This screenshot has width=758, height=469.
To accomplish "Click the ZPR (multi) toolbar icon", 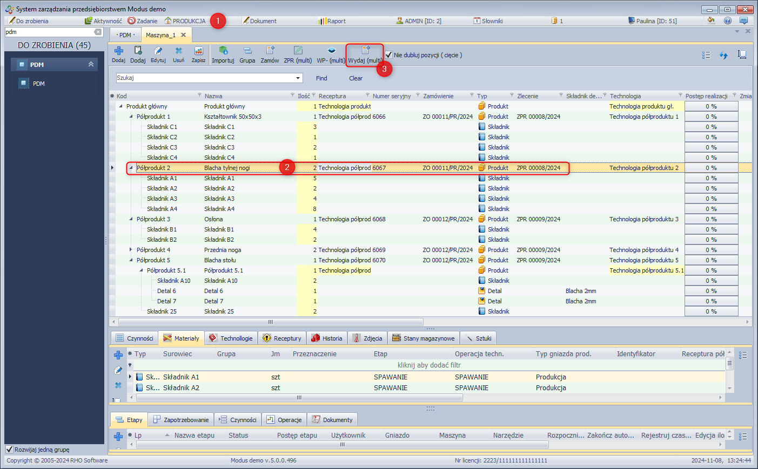I will click(x=298, y=51).
